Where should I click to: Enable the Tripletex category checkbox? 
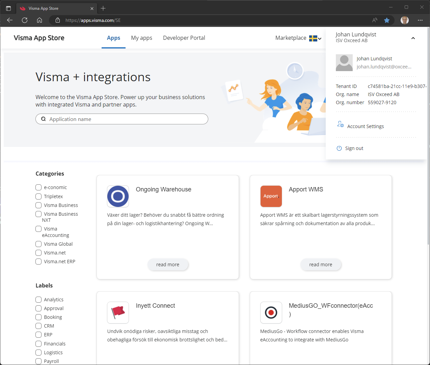[x=38, y=196]
